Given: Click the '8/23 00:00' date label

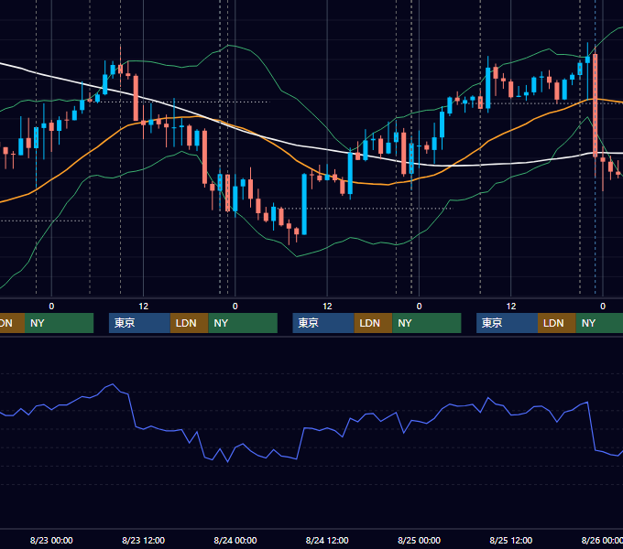Looking at the screenshot, I should click(51, 540).
